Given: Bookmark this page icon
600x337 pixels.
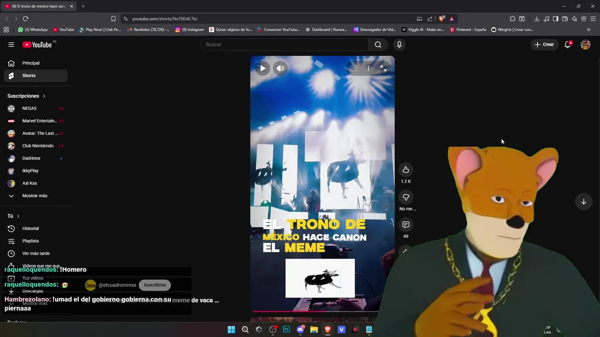Looking at the screenshot, I should click(x=113, y=19).
